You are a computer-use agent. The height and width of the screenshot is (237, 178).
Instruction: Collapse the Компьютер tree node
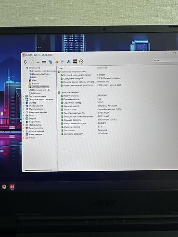coord(23,68)
